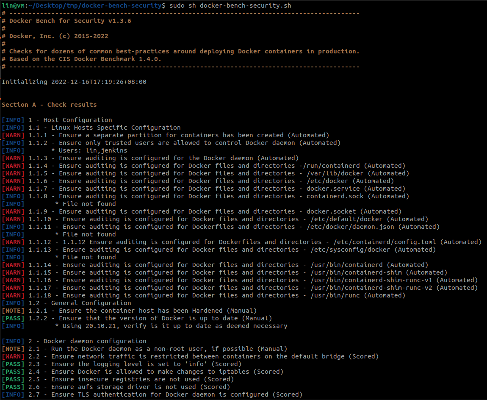Click the '2 - Docker daemon configuration' line
The width and height of the screenshot is (487, 400).
coord(74,341)
